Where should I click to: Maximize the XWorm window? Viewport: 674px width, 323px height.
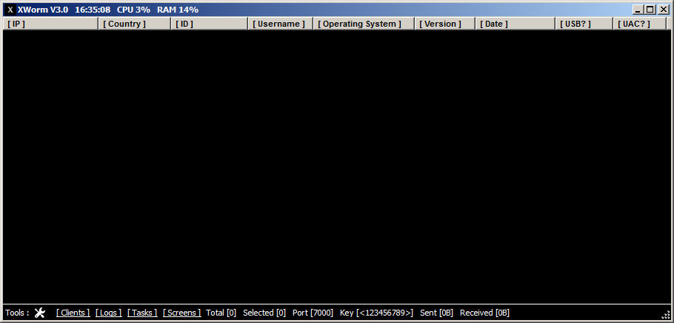point(650,10)
